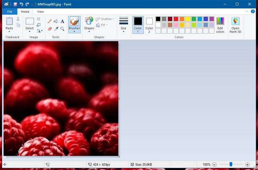
Task: Open the File menu
Action: [9, 12]
